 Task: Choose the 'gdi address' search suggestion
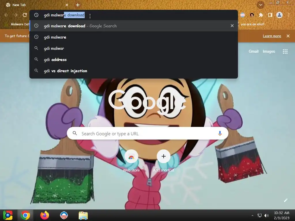pyautogui.click(x=134, y=60)
